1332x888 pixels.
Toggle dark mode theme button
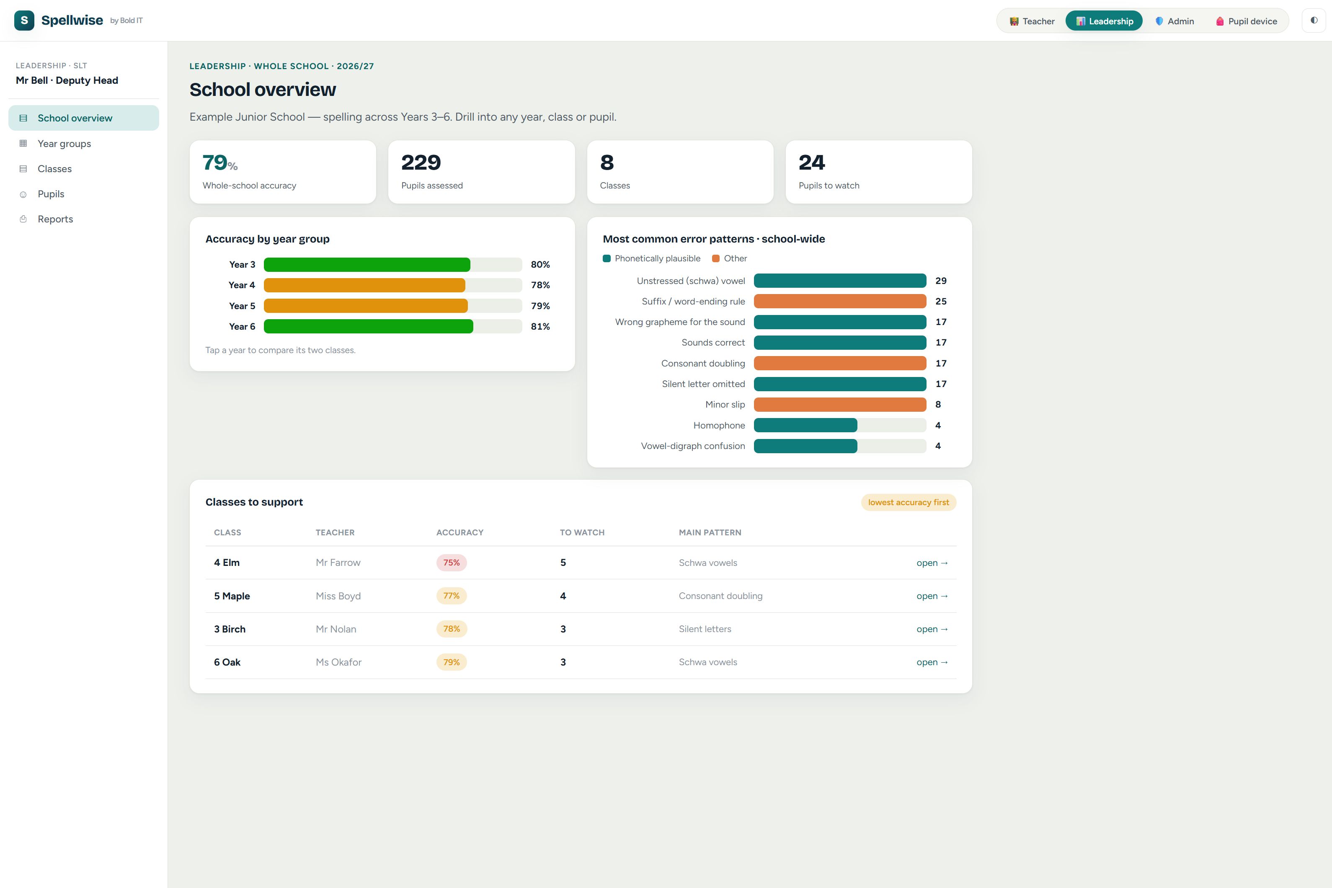[x=1314, y=21]
